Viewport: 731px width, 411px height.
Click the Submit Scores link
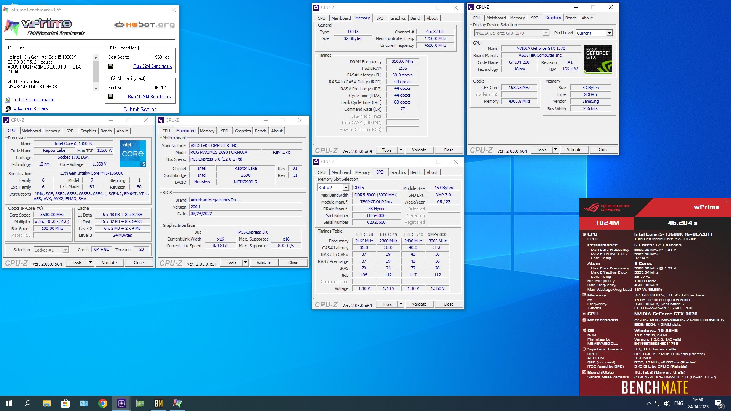[x=140, y=110]
